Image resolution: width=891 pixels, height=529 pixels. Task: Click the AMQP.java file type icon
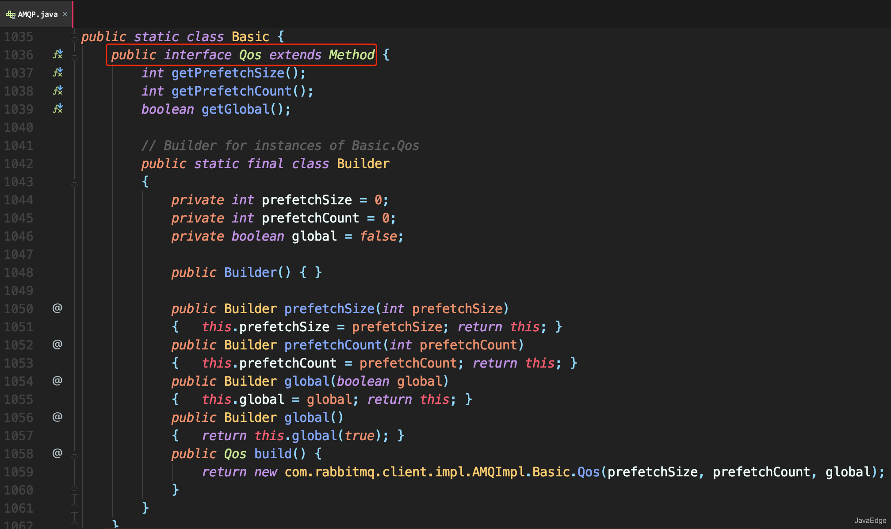10,14
